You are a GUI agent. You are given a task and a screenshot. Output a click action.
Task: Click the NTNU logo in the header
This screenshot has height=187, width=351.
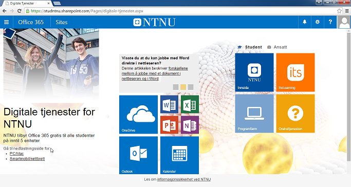pyautogui.click(x=154, y=22)
